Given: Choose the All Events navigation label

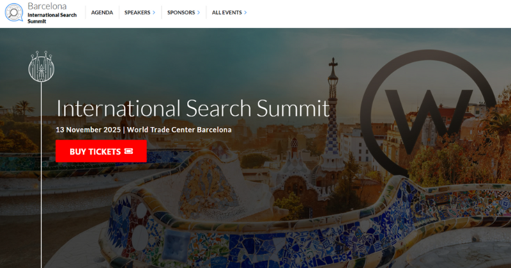Looking at the screenshot, I should pos(227,12).
